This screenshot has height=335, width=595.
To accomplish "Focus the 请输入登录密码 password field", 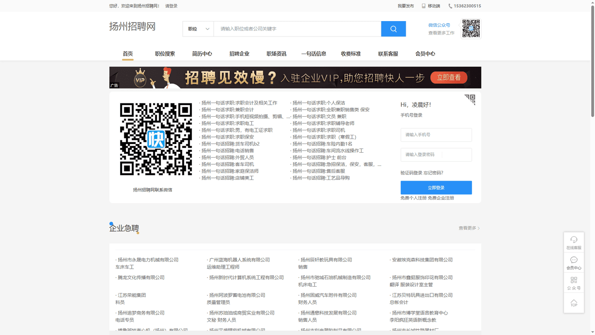I will click(x=436, y=155).
